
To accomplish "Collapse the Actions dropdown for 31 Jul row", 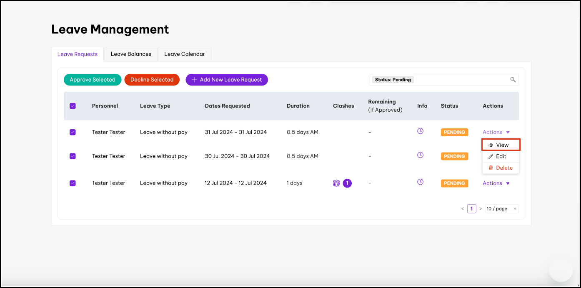I will pos(496,132).
